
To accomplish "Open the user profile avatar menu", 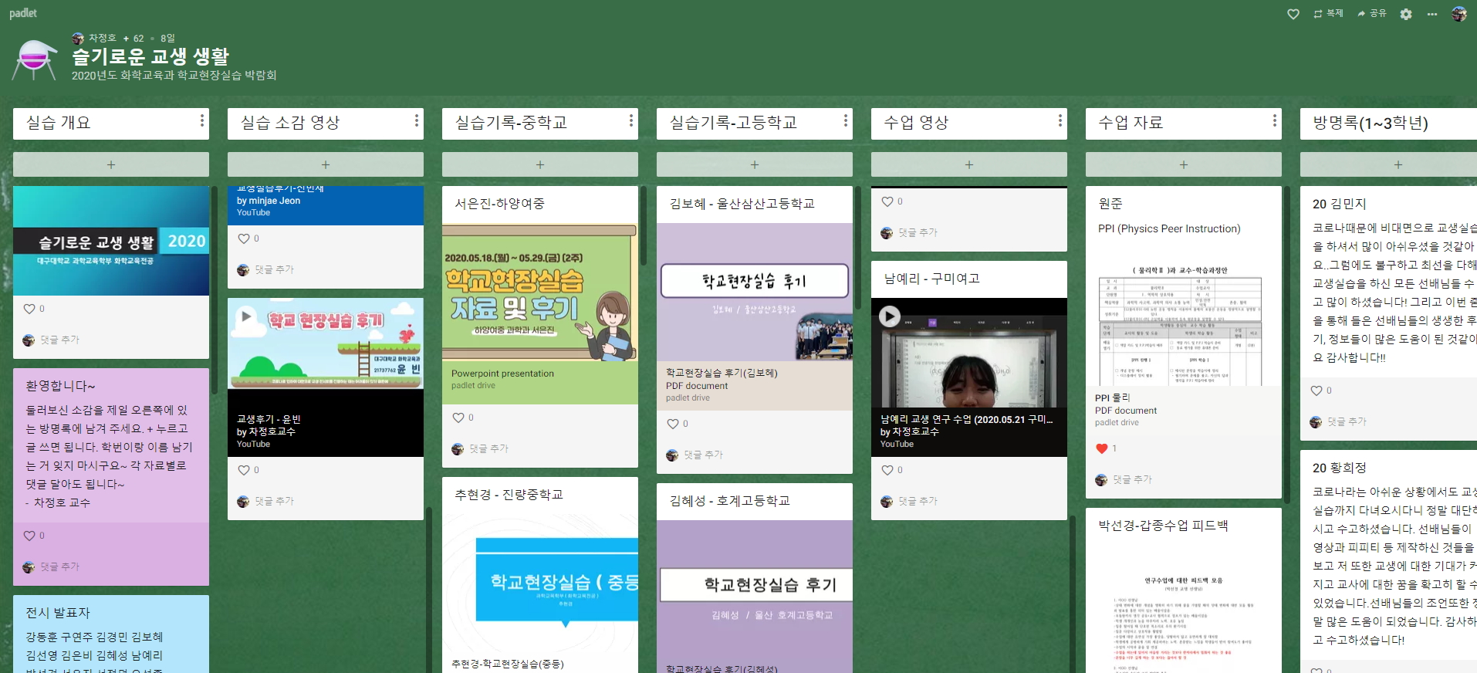I will (x=1458, y=14).
